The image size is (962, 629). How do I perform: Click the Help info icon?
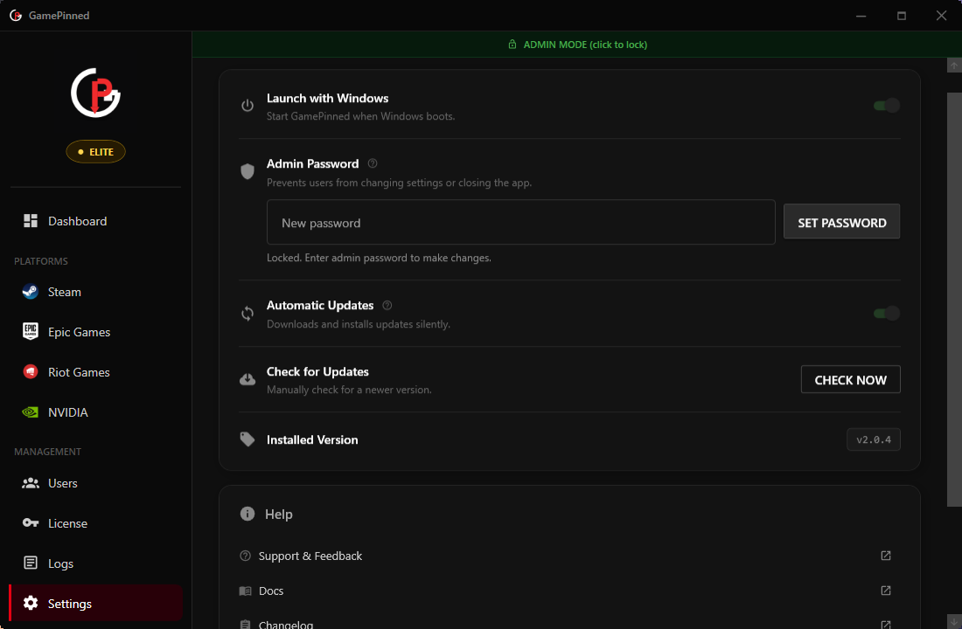[247, 514]
